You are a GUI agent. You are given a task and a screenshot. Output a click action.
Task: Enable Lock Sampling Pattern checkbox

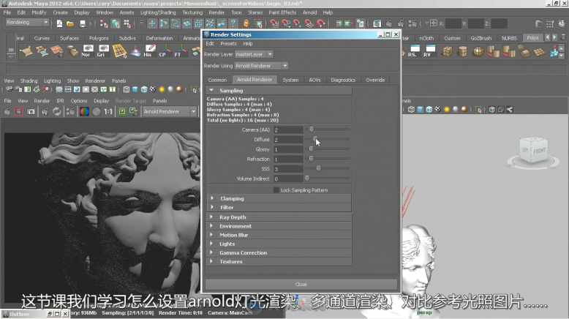[276, 190]
